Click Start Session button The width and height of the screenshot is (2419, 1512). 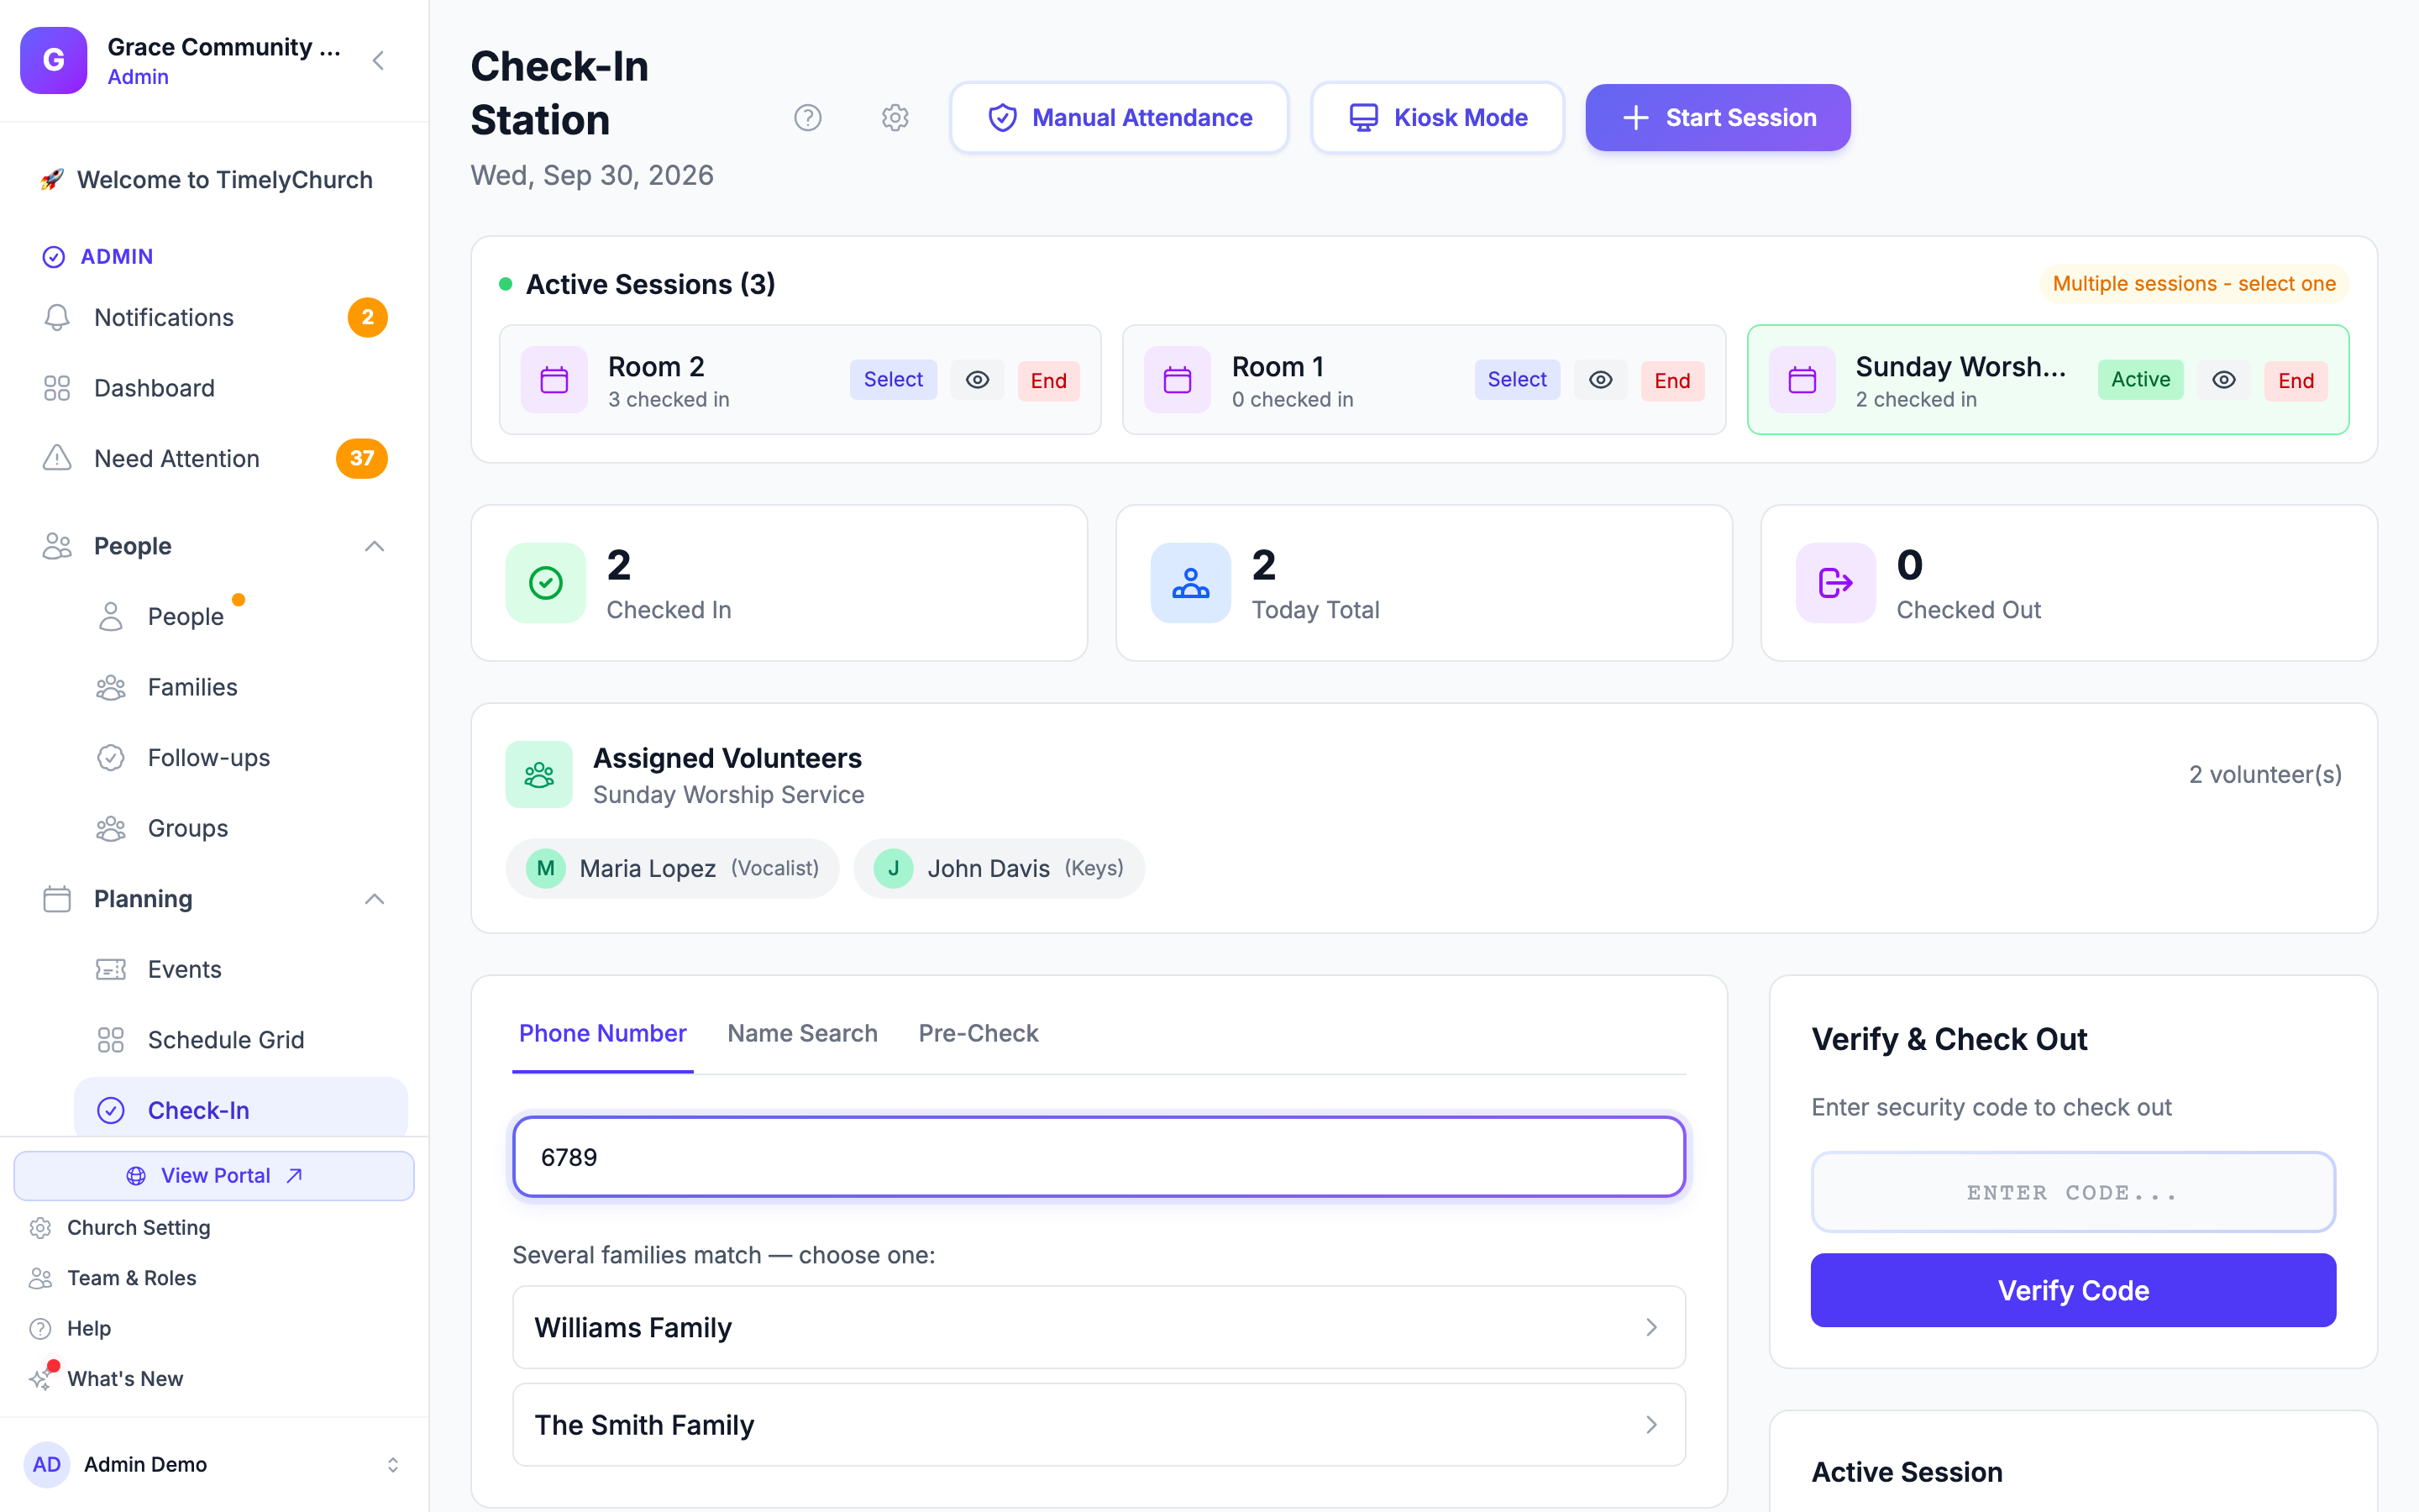(x=1718, y=118)
